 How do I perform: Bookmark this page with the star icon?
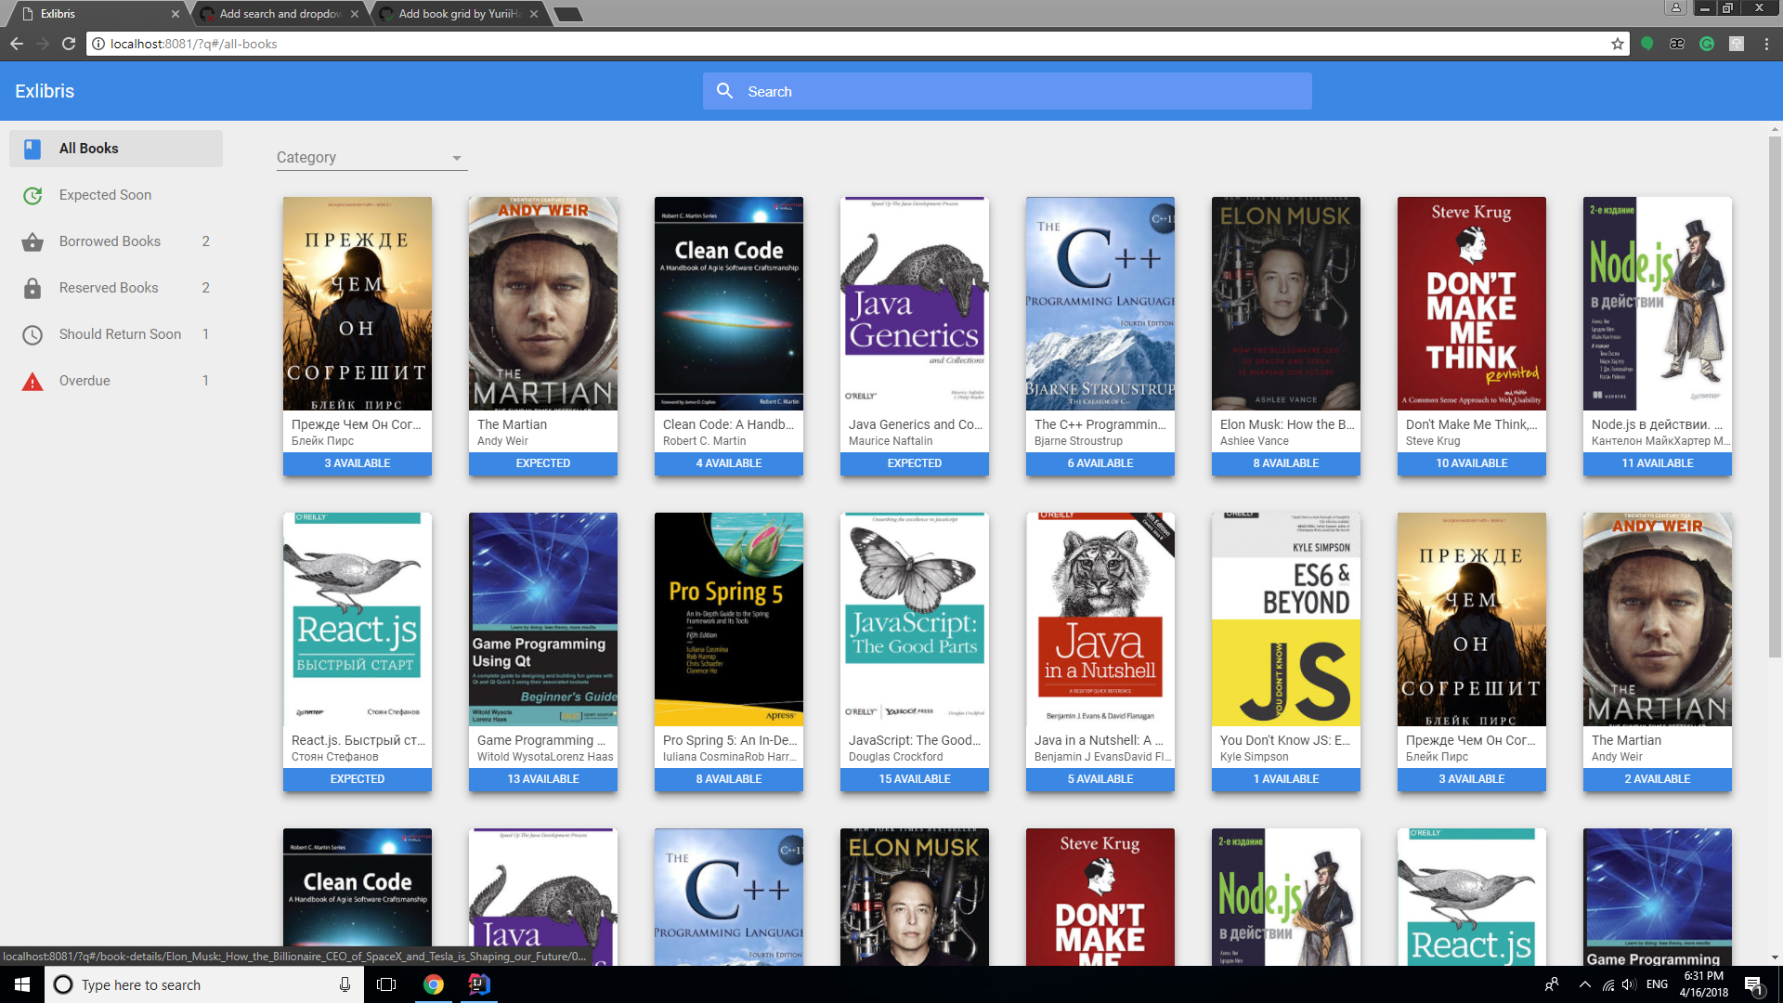pos(1618,44)
